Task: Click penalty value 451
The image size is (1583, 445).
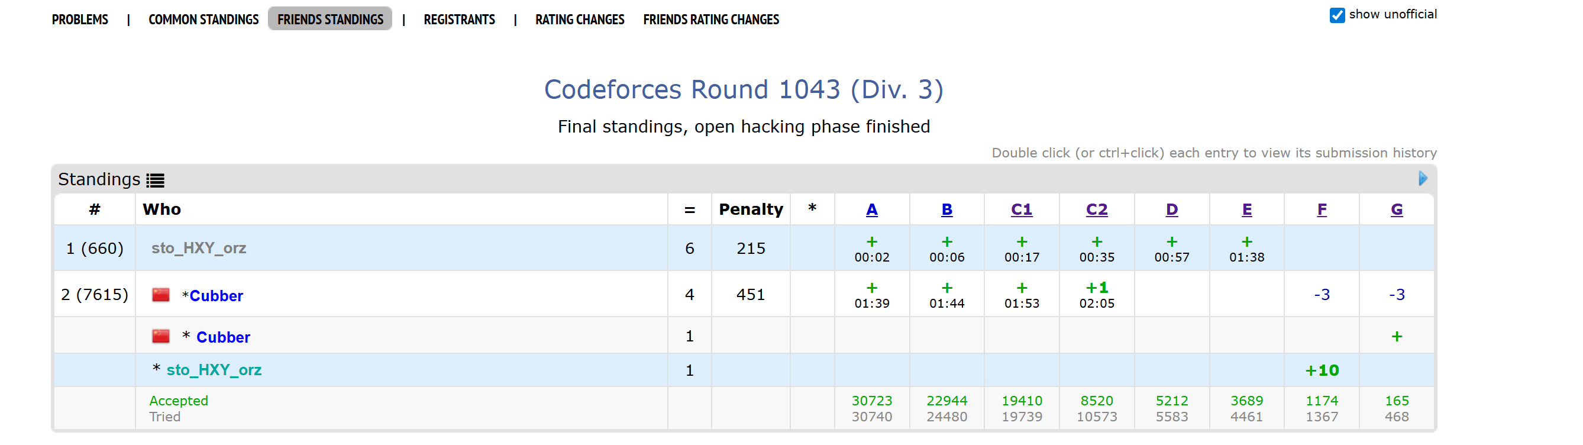Action: pos(750,295)
